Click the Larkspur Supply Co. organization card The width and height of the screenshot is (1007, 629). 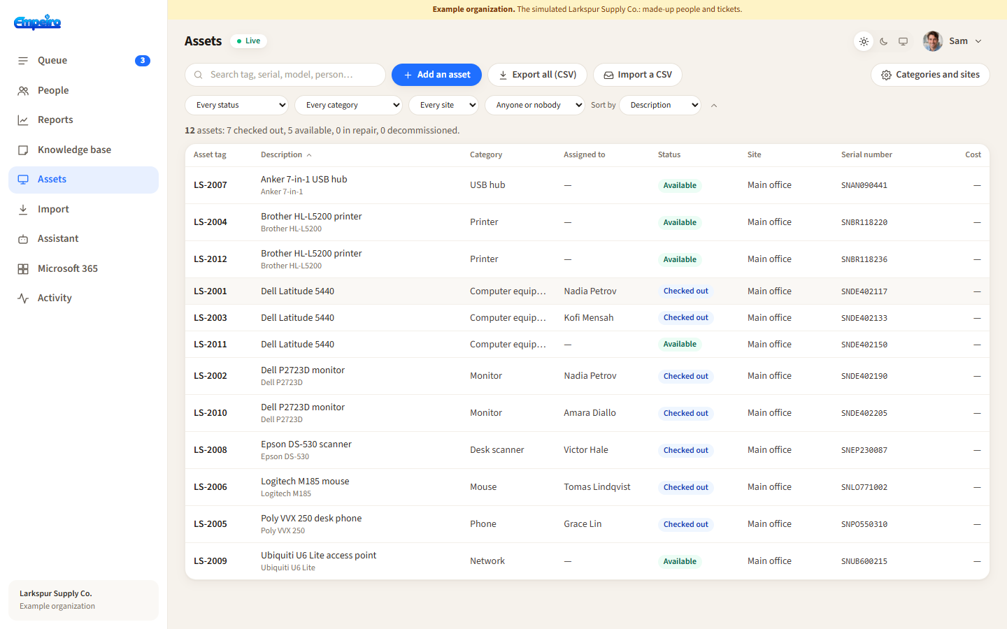coord(84,600)
